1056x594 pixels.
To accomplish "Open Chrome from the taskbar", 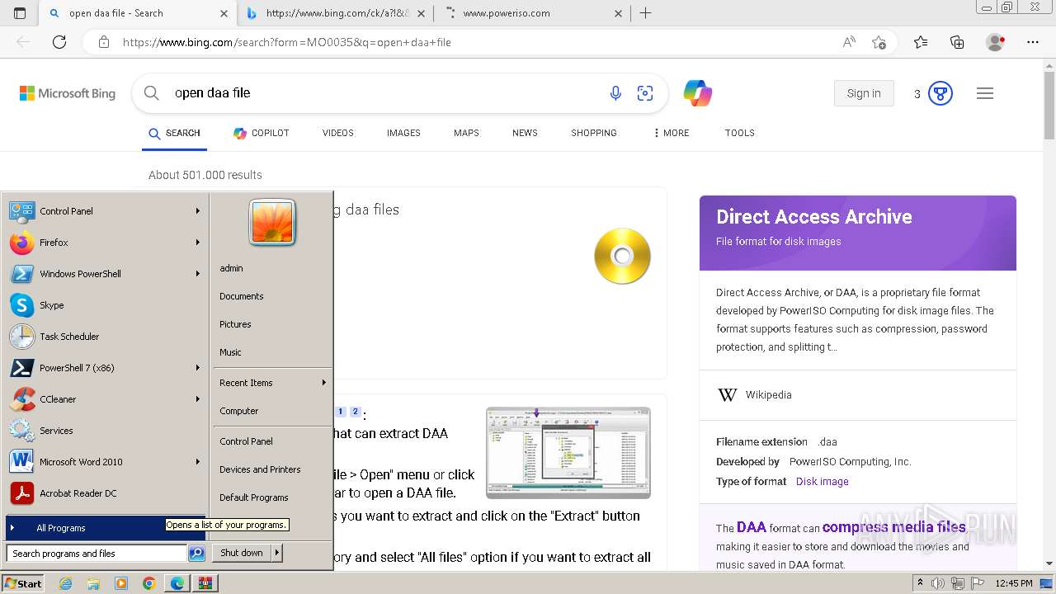I will 149,583.
